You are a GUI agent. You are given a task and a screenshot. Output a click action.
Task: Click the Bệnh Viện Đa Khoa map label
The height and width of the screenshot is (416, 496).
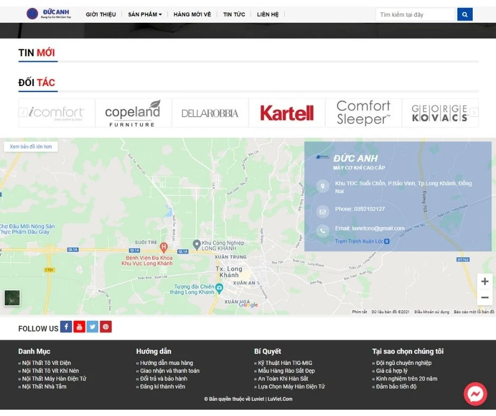pos(147,261)
